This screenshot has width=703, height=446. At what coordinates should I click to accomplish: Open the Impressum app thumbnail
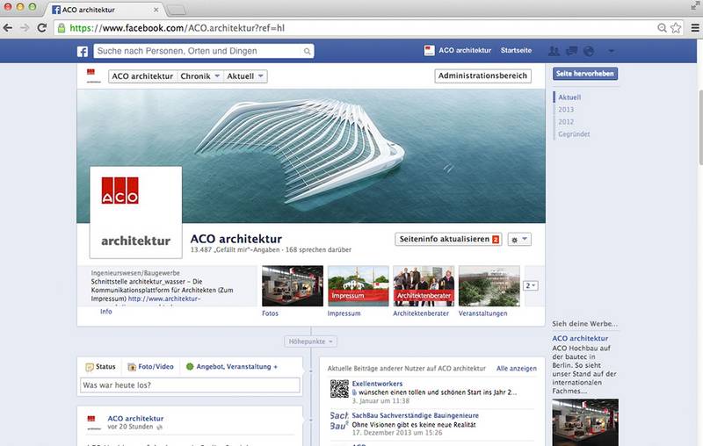click(359, 286)
